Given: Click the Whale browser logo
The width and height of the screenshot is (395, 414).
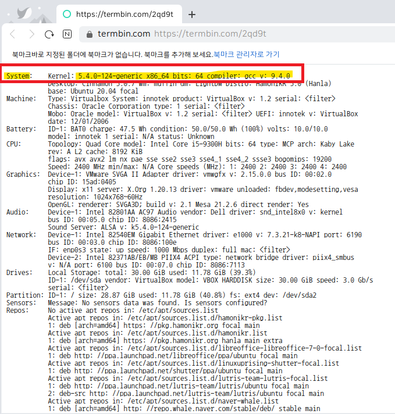Looking at the screenshot, I should tap(24, 13).
